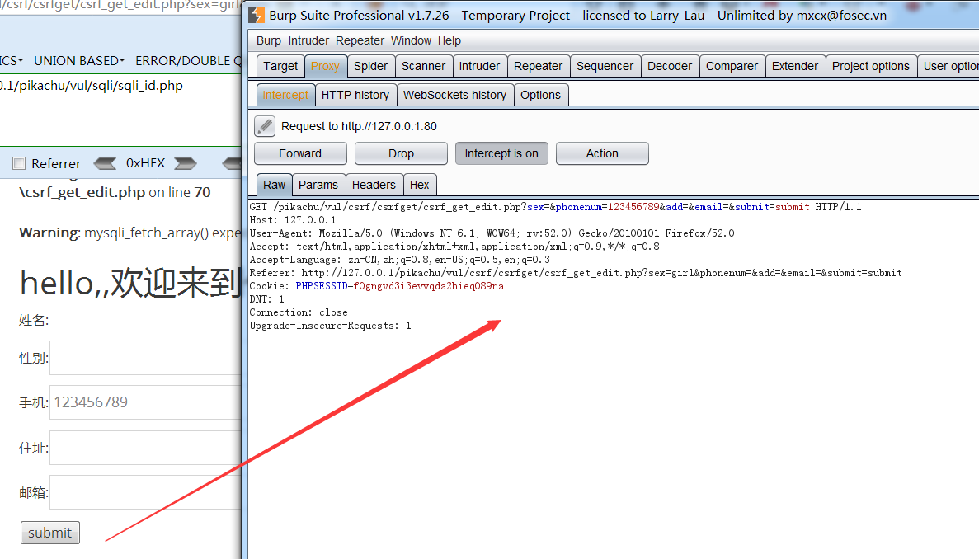Viewport: 979px width, 559px height.
Task: Open the Burp menu
Action: coord(269,40)
